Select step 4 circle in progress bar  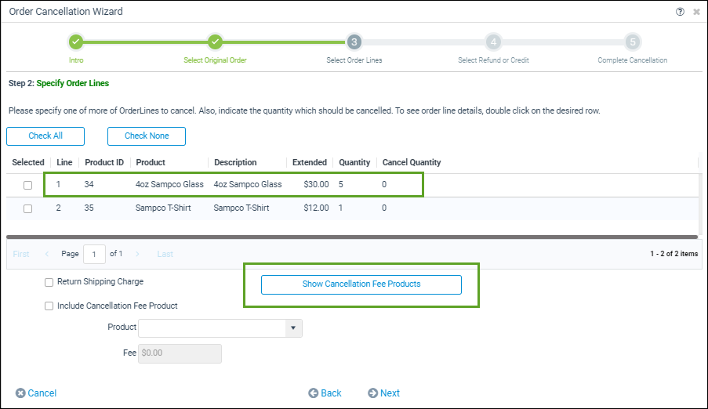[493, 42]
